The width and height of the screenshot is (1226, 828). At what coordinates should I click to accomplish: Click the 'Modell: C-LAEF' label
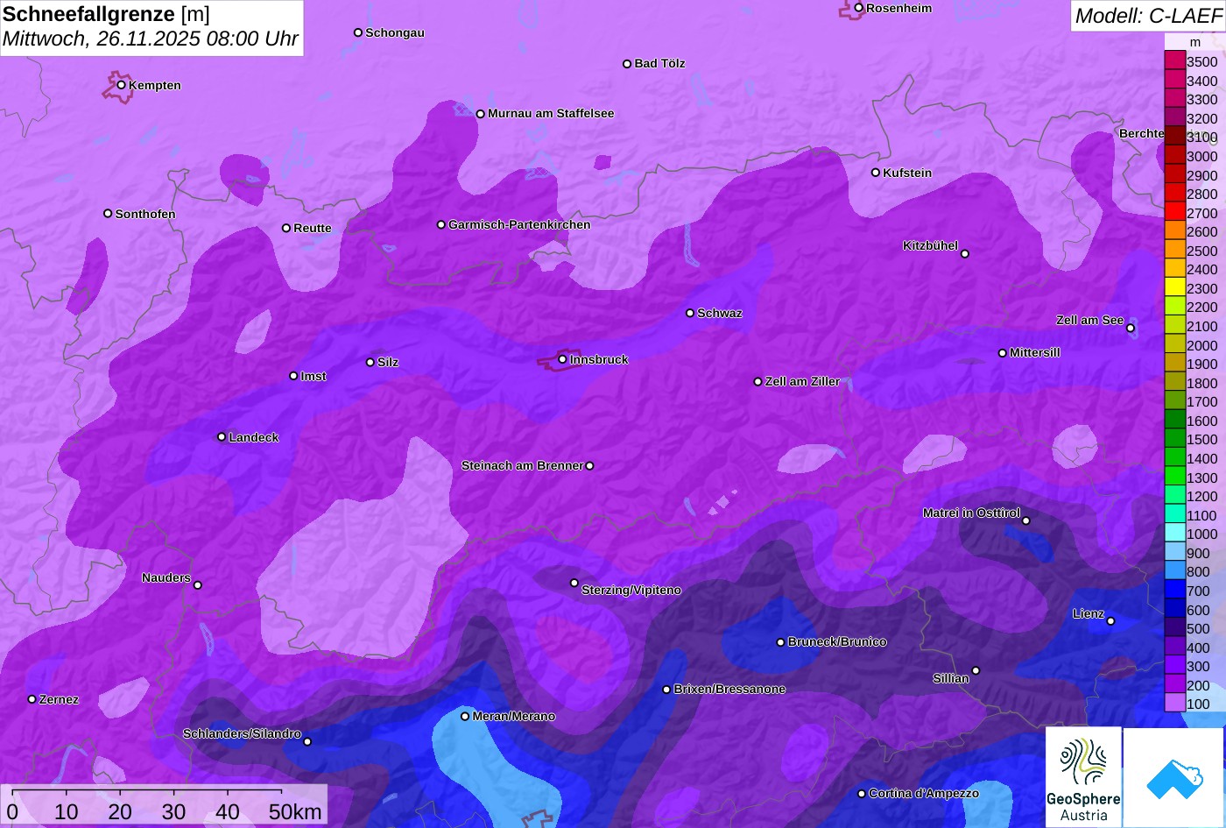[1147, 16]
